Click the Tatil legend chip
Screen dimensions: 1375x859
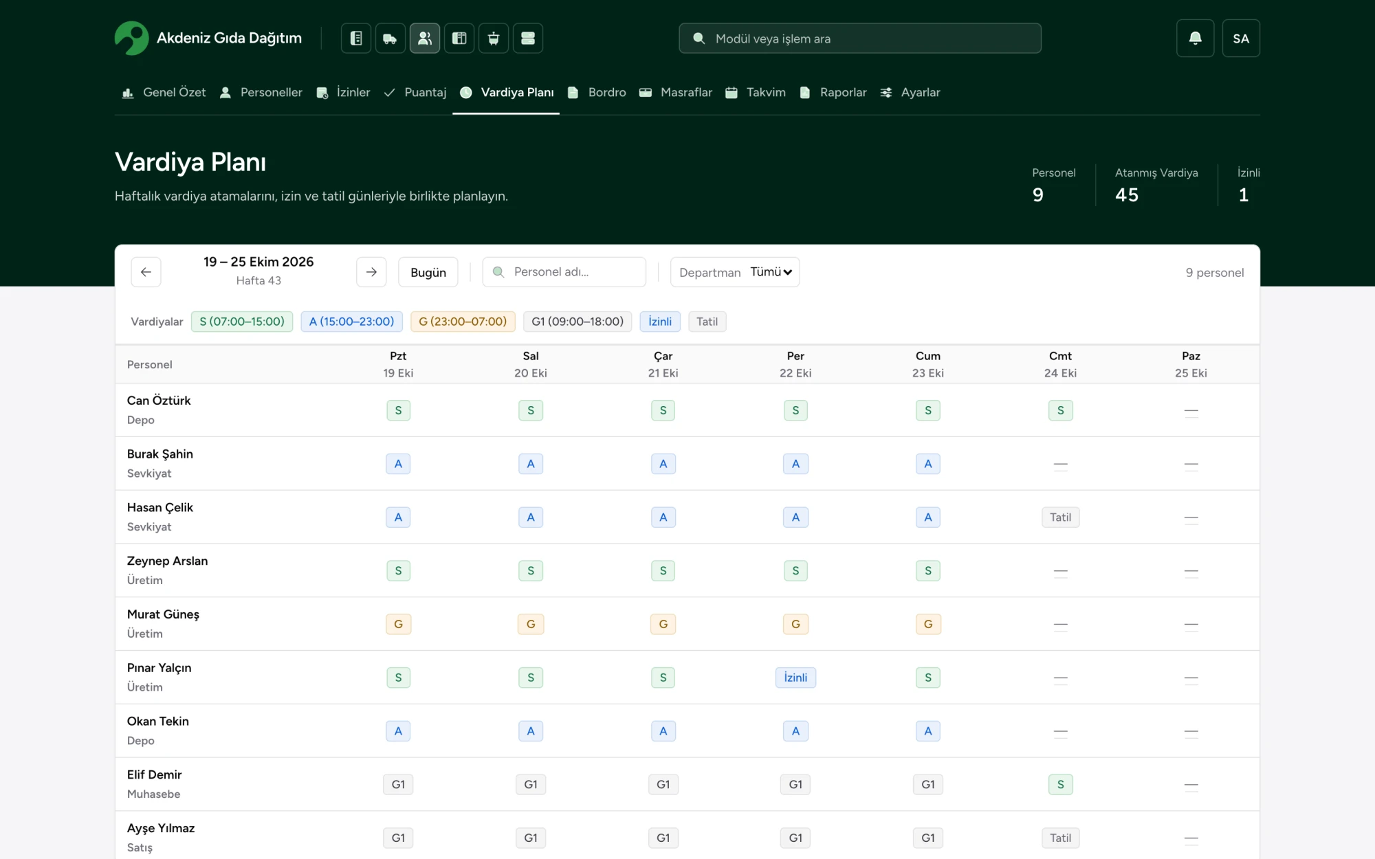(707, 322)
